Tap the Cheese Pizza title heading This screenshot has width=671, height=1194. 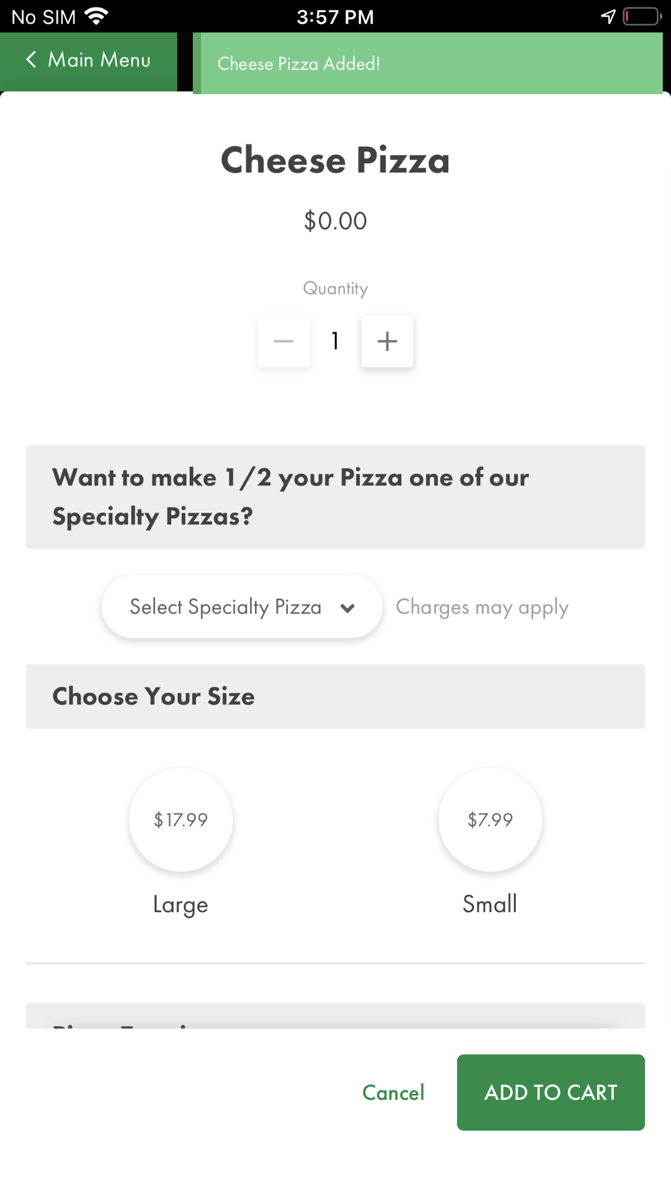tap(335, 160)
